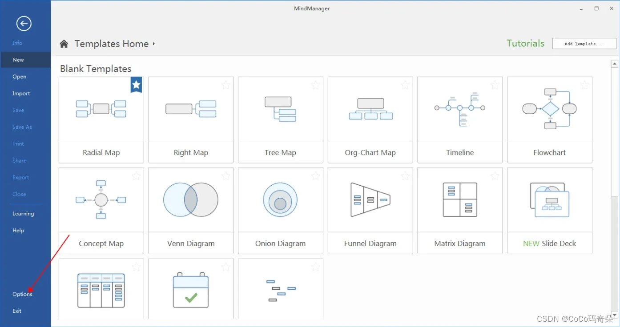This screenshot has height=327, width=620.
Task: Favorite the Flowchart template star
Action: [584, 85]
